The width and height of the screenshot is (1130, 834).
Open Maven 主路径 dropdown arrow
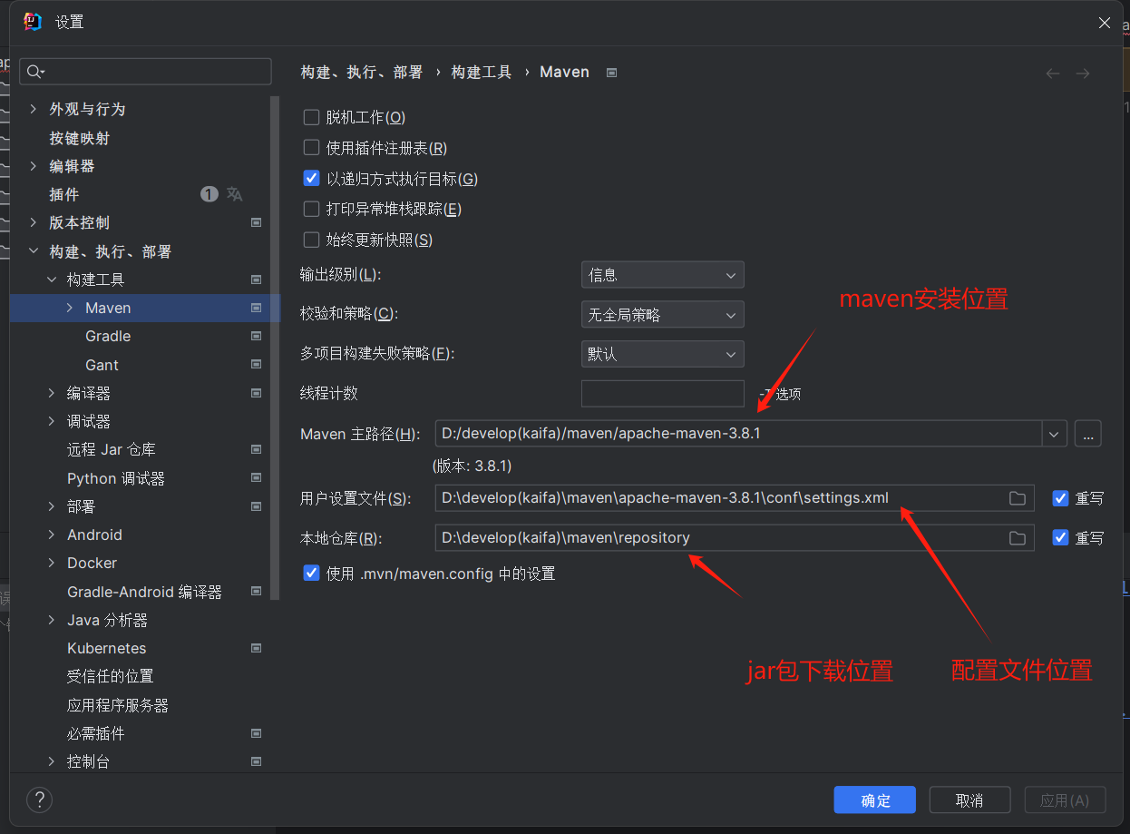(x=1054, y=434)
